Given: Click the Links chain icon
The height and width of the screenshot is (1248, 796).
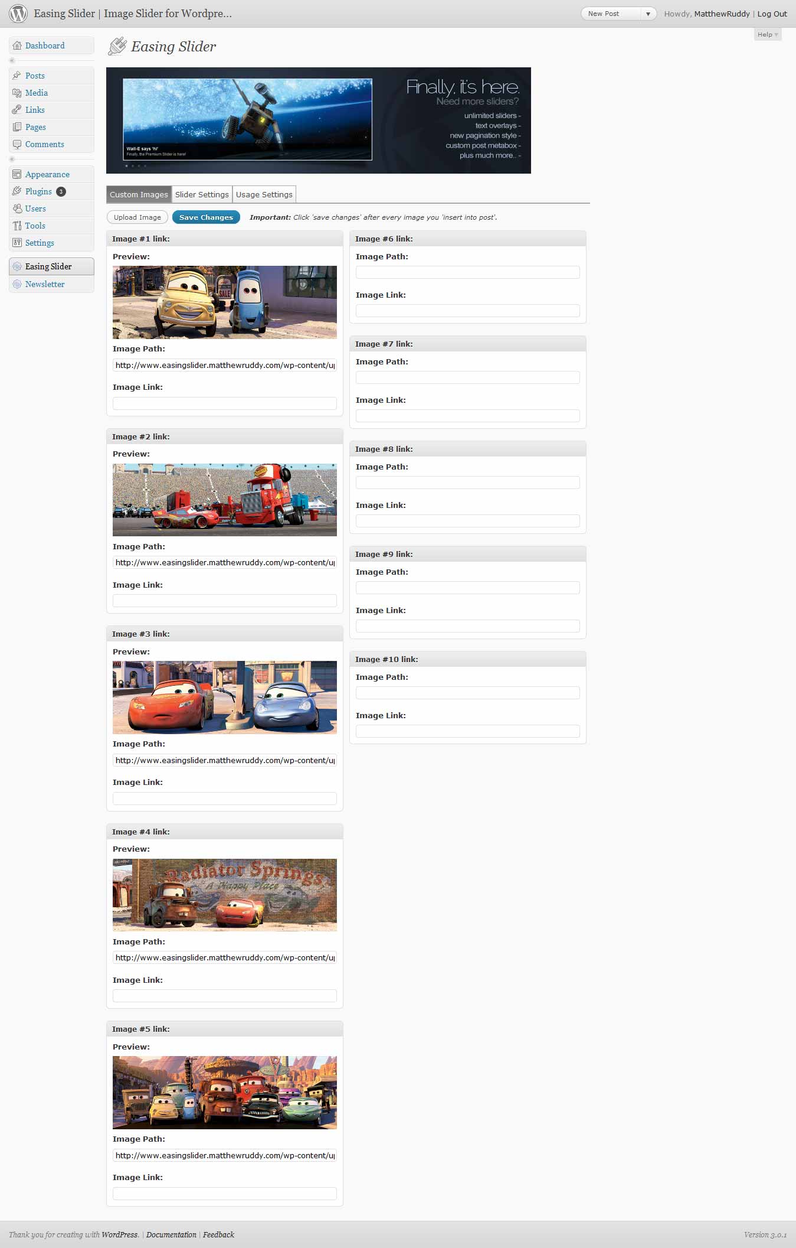Looking at the screenshot, I should click(17, 110).
